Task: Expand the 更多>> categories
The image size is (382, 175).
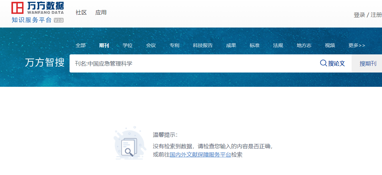Action: click(356, 45)
